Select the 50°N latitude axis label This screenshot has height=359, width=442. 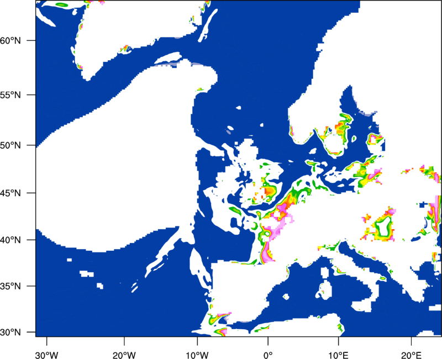(10, 145)
